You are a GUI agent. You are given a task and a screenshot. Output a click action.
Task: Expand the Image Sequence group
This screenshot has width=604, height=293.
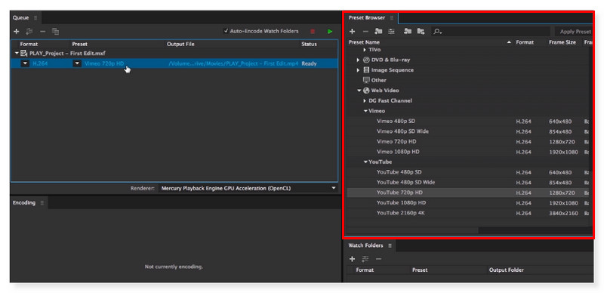pos(358,70)
